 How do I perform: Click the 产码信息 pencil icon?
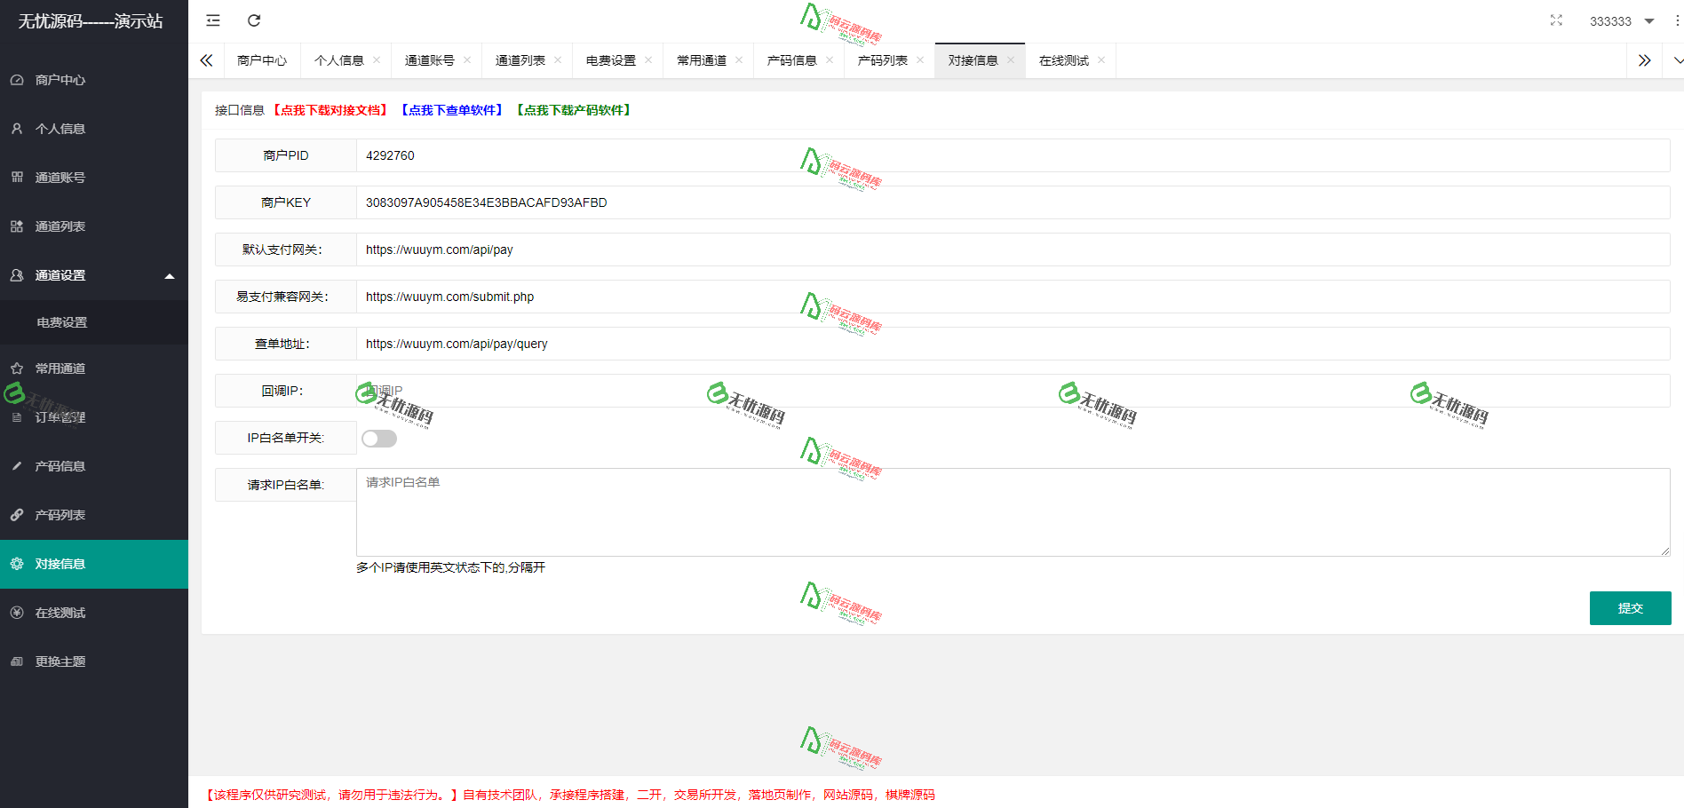(x=16, y=465)
